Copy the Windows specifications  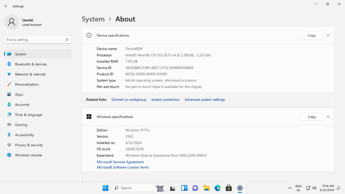(311, 117)
